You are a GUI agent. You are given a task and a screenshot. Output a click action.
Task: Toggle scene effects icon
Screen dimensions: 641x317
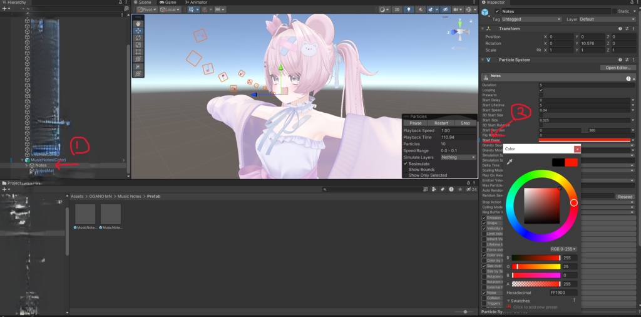pyautogui.click(x=430, y=9)
